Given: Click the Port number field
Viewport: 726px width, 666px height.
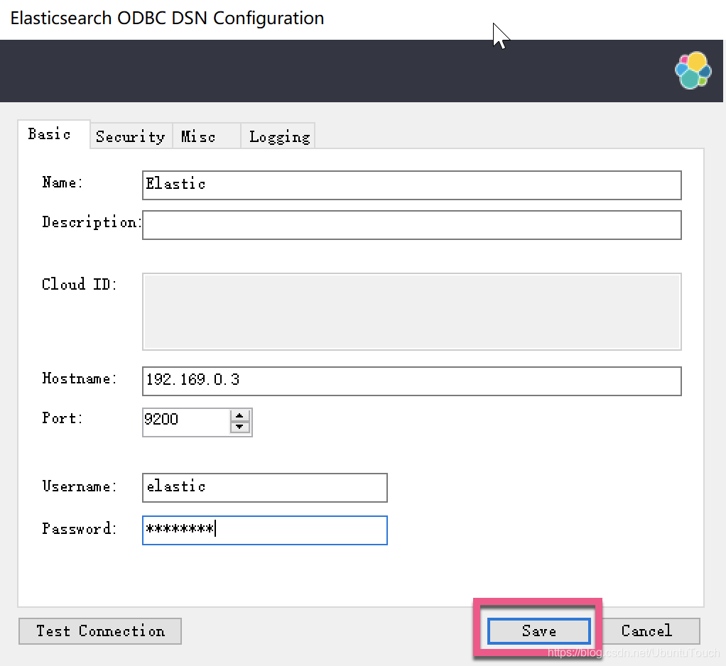Looking at the screenshot, I should tap(186, 420).
